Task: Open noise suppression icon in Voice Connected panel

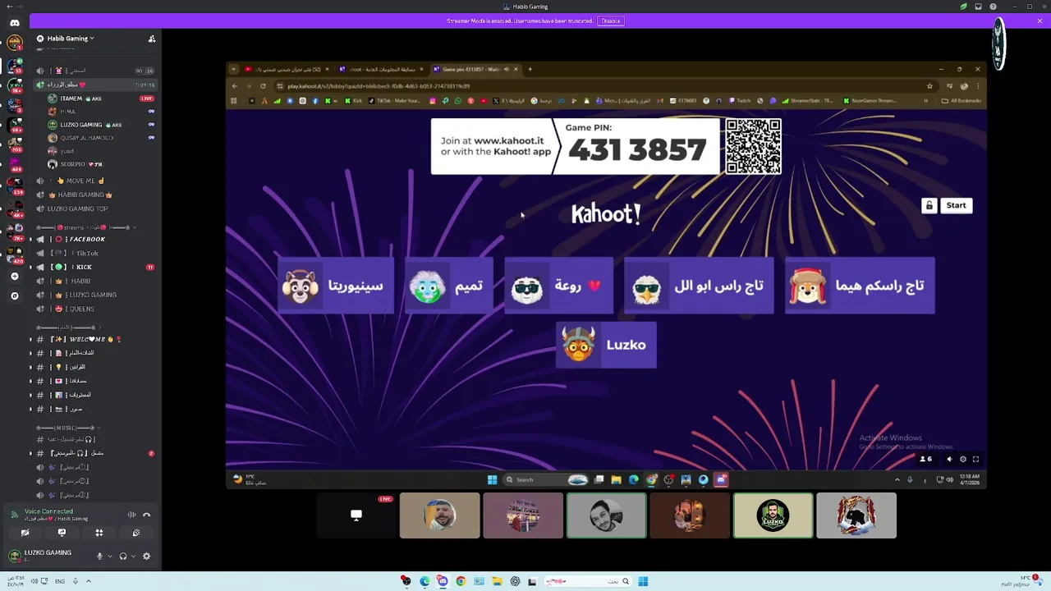Action: pos(131,515)
